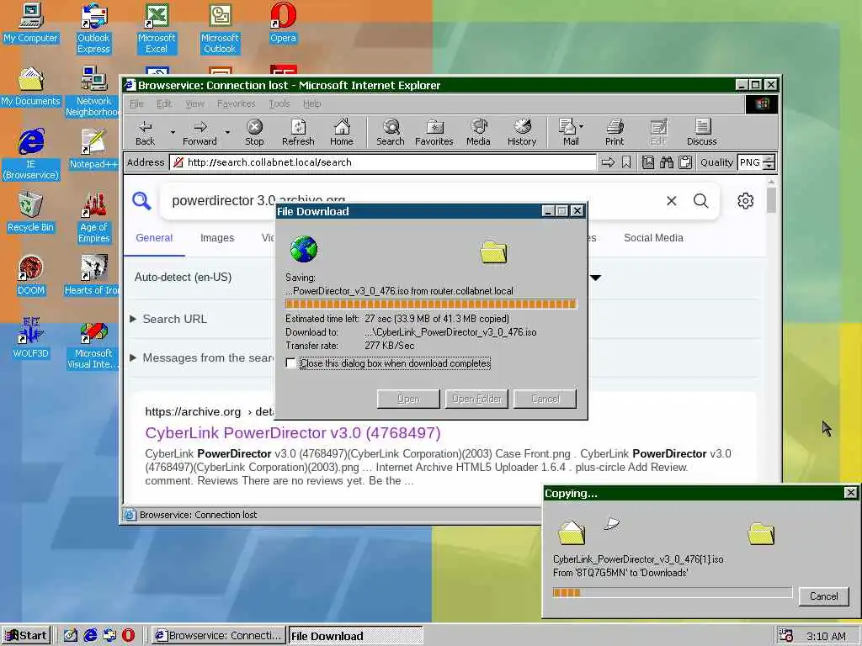
Task: Open the Favorites toolbar button
Action: (x=434, y=133)
